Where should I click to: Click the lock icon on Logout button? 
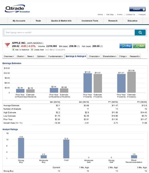[x=144, y=9]
